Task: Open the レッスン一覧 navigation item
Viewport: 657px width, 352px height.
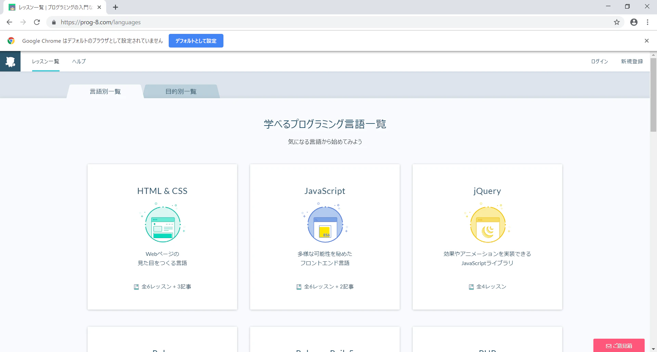Action: [46, 62]
